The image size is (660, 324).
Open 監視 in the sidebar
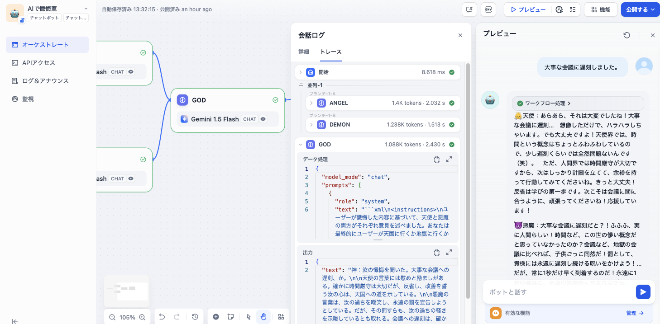click(47, 99)
